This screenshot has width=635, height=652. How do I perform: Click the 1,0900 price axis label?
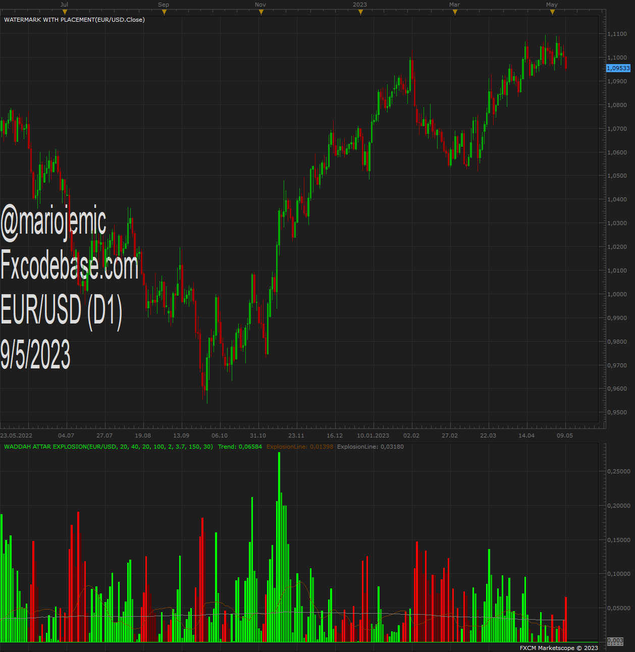click(x=617, y=81)
